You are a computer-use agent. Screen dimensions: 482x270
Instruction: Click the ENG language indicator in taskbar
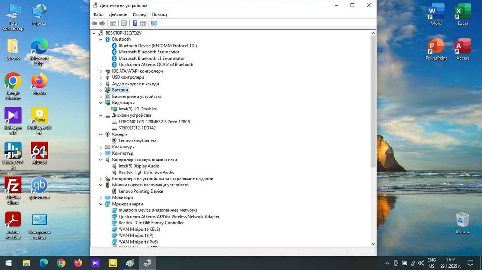pyautogui.click(x=431, y=263)
